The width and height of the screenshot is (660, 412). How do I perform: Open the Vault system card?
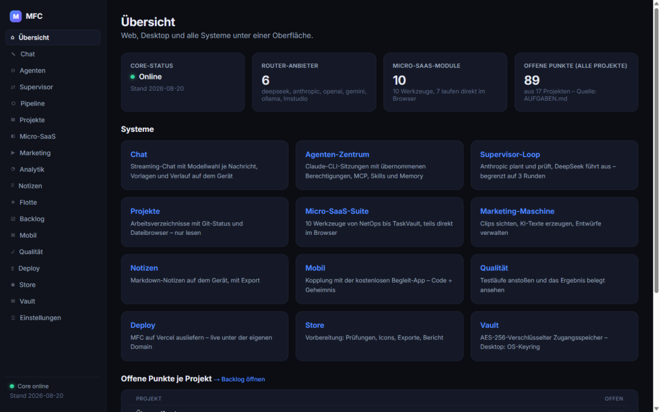pos(555,336)
